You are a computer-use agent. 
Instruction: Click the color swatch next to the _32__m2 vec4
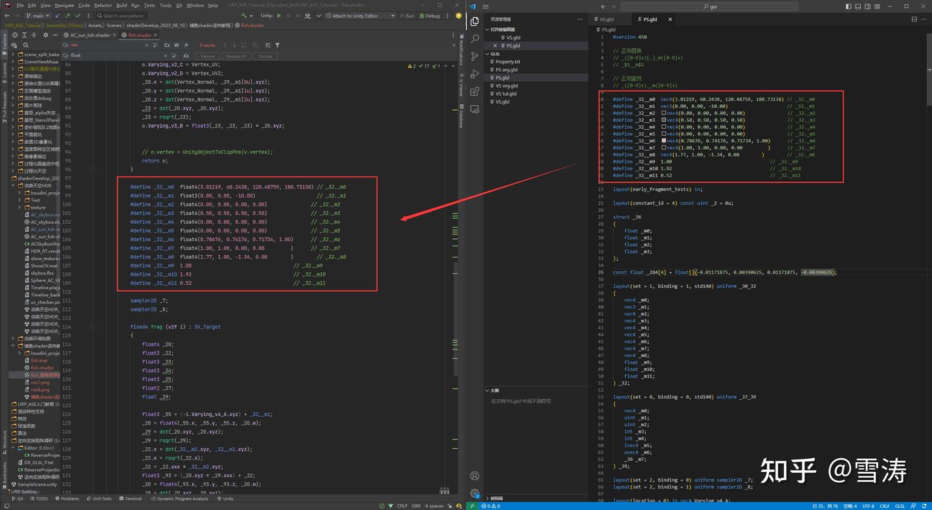pyautogui.click(x=665, y=113)
